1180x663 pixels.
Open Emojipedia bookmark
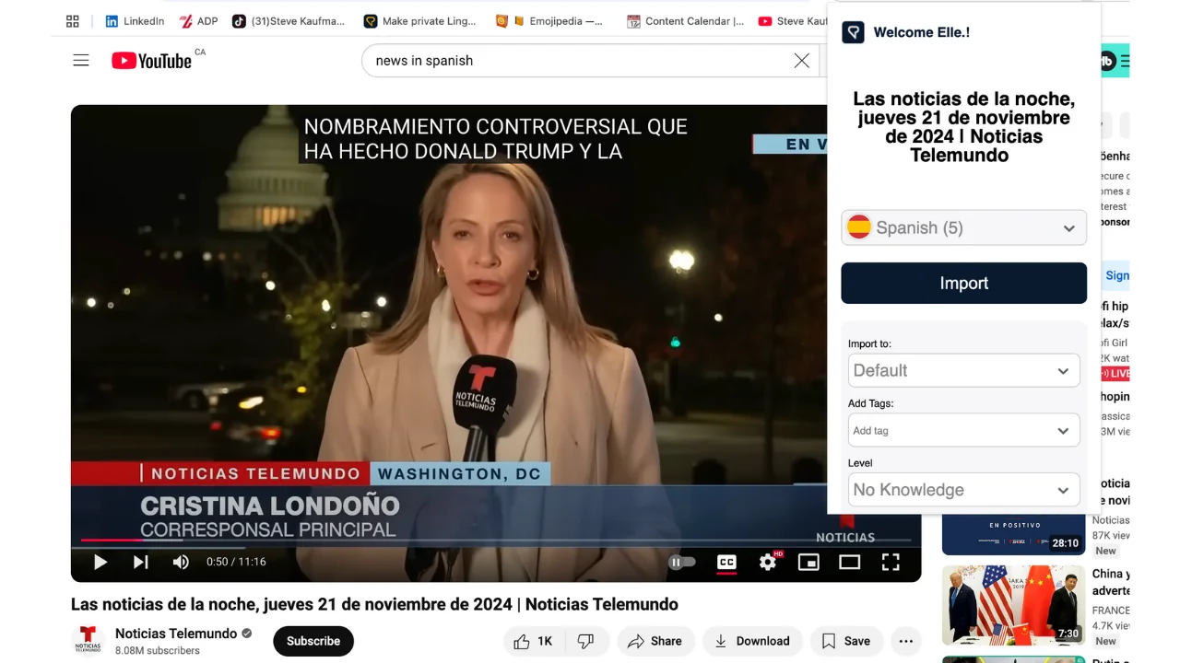click(549, 21)
